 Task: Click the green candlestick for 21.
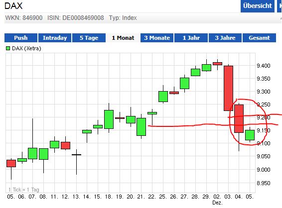click(x=141, y=127)
